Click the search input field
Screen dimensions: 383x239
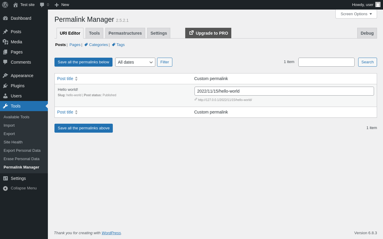tap(326, 62)
